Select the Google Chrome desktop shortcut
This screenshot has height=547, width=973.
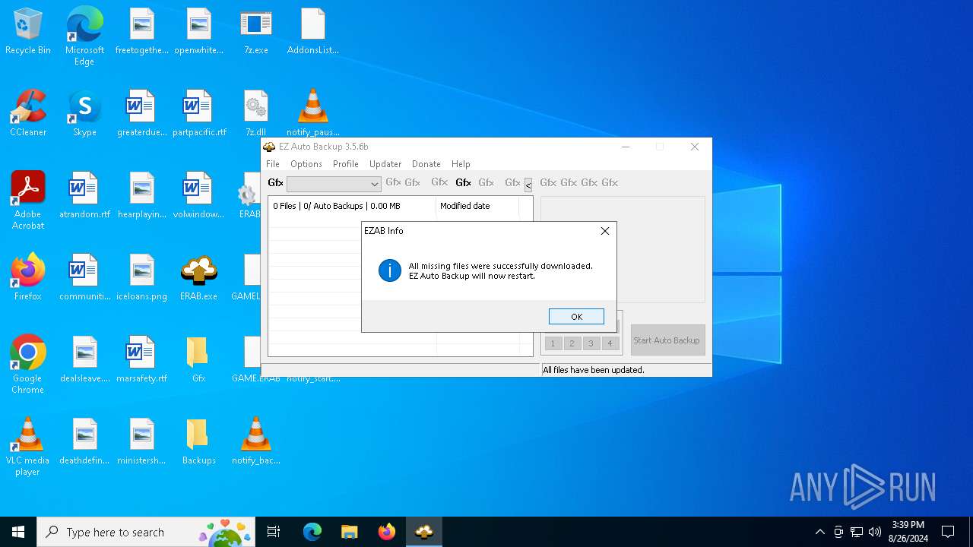click(28, 365)
